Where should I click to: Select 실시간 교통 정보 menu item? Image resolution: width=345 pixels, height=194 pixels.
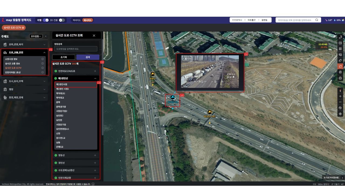14,64
